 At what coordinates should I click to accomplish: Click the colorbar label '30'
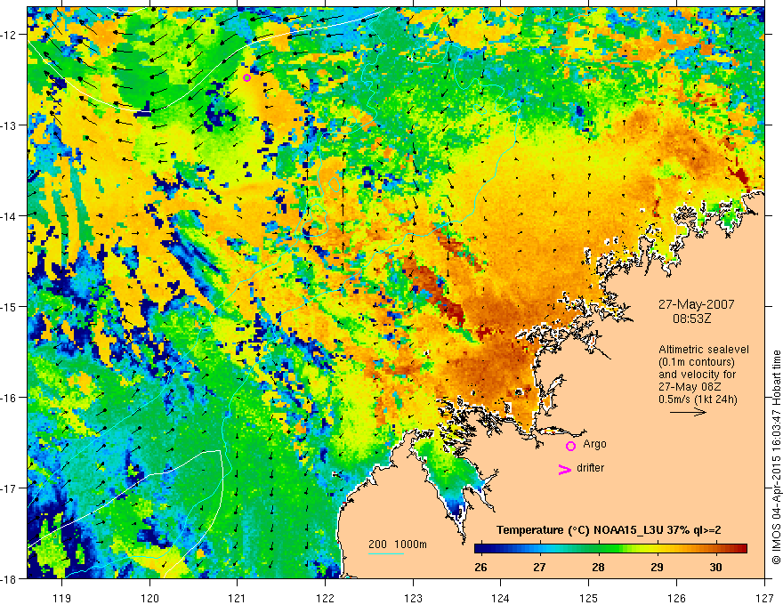click(715, 567)
